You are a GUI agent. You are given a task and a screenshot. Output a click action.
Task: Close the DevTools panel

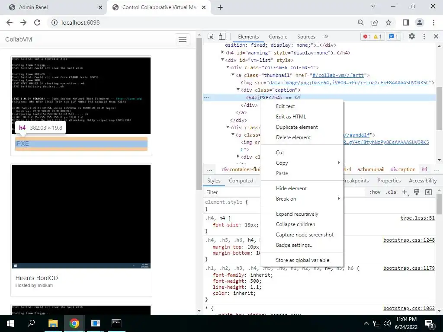(x=436, y=36)
